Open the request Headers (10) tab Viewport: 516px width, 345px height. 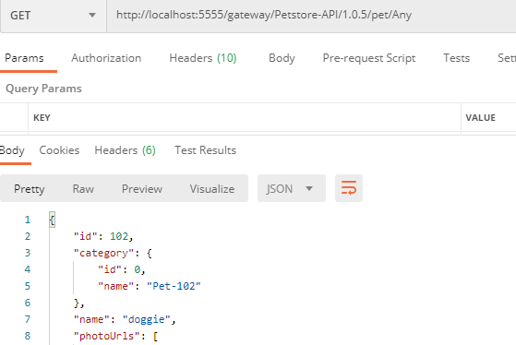coord(203,58)
